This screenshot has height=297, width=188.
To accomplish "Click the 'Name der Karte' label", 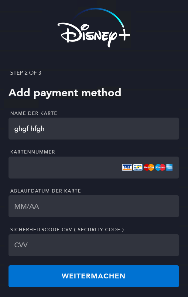I will pyautogui.click(x=34, y=113).
